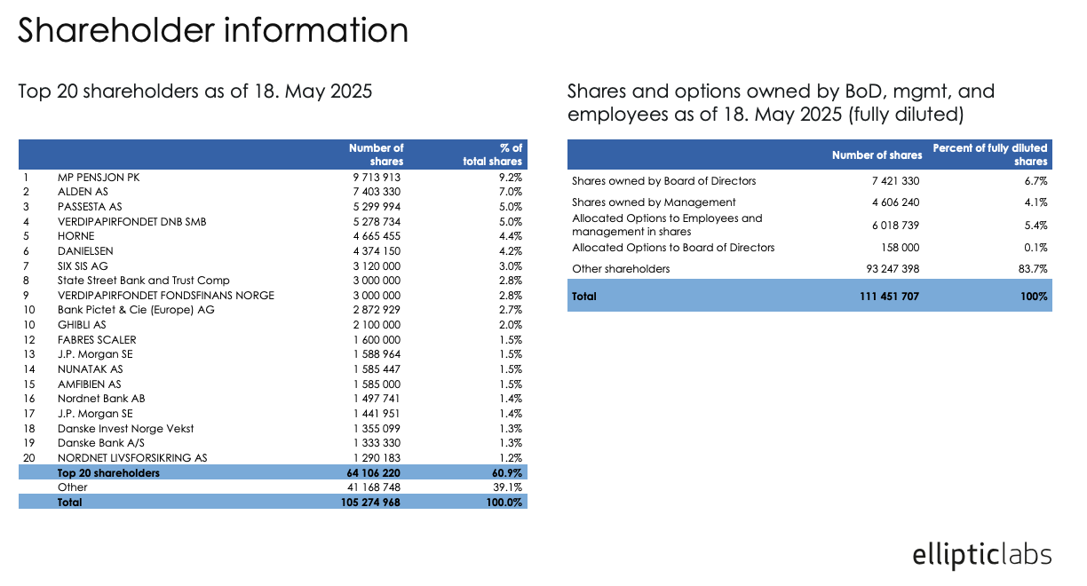Viewport: 1087px width, 586px height.
Task: Click the 83.7% percentage value
Action: coord(1034,269)
